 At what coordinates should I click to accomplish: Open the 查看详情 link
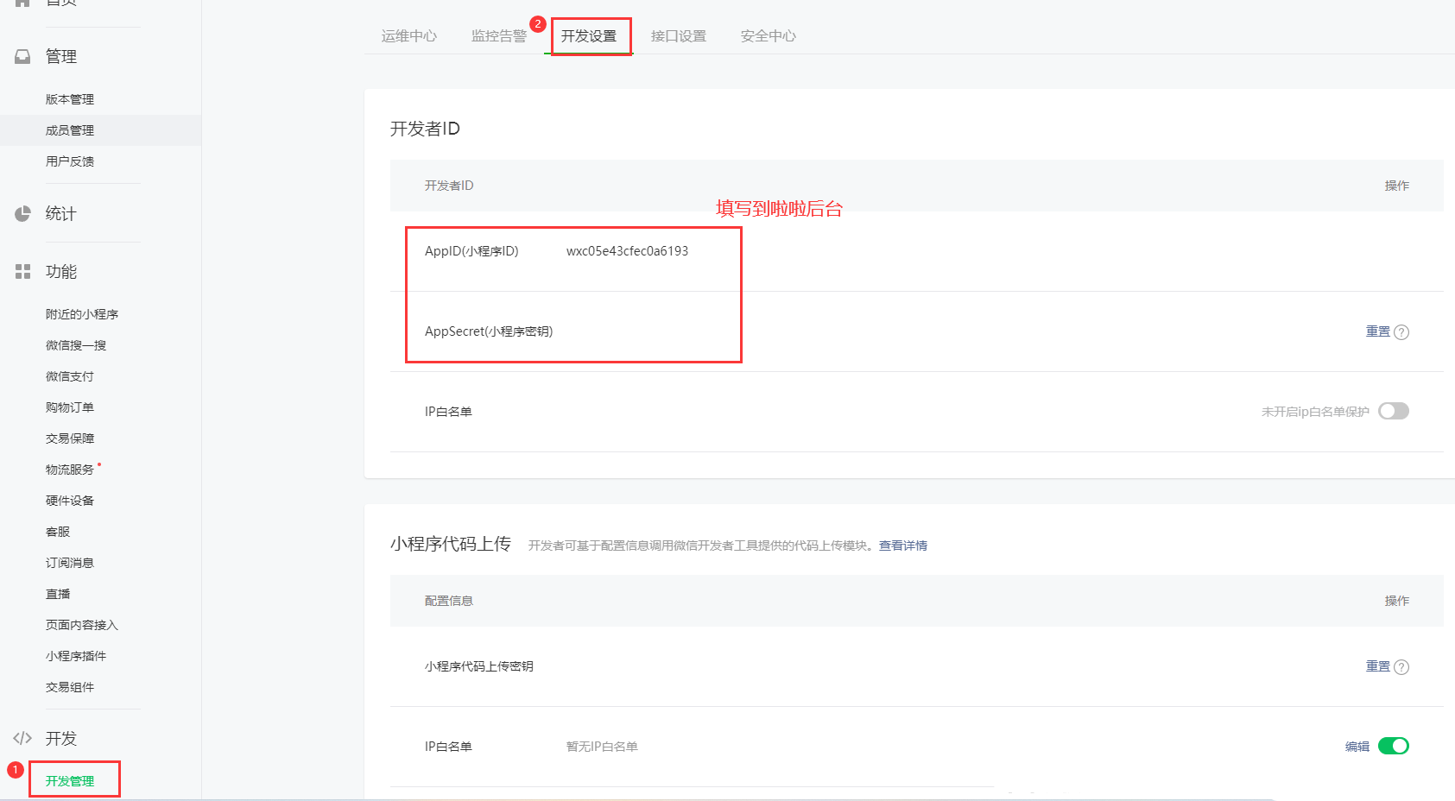pyautogui.click(x=903, y=546)
